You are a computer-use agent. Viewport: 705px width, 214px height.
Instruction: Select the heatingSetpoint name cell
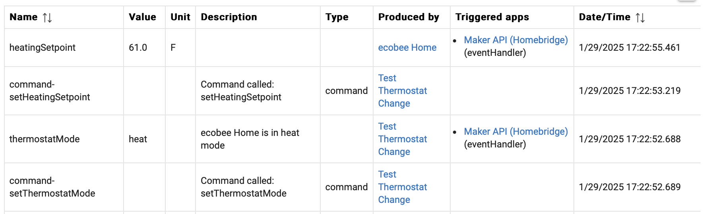point(64,48)
